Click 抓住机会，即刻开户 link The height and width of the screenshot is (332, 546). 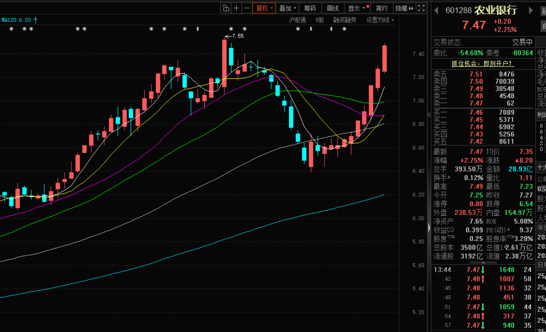coord(481,63)
